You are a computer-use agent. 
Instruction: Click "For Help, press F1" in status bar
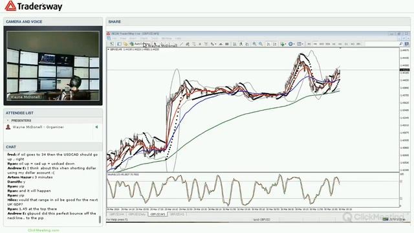pyautogui.click(x=117, y=219)
